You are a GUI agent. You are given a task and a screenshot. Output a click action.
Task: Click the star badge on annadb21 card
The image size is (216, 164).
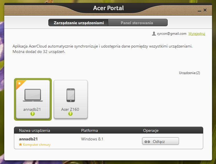tap(20, 83)
